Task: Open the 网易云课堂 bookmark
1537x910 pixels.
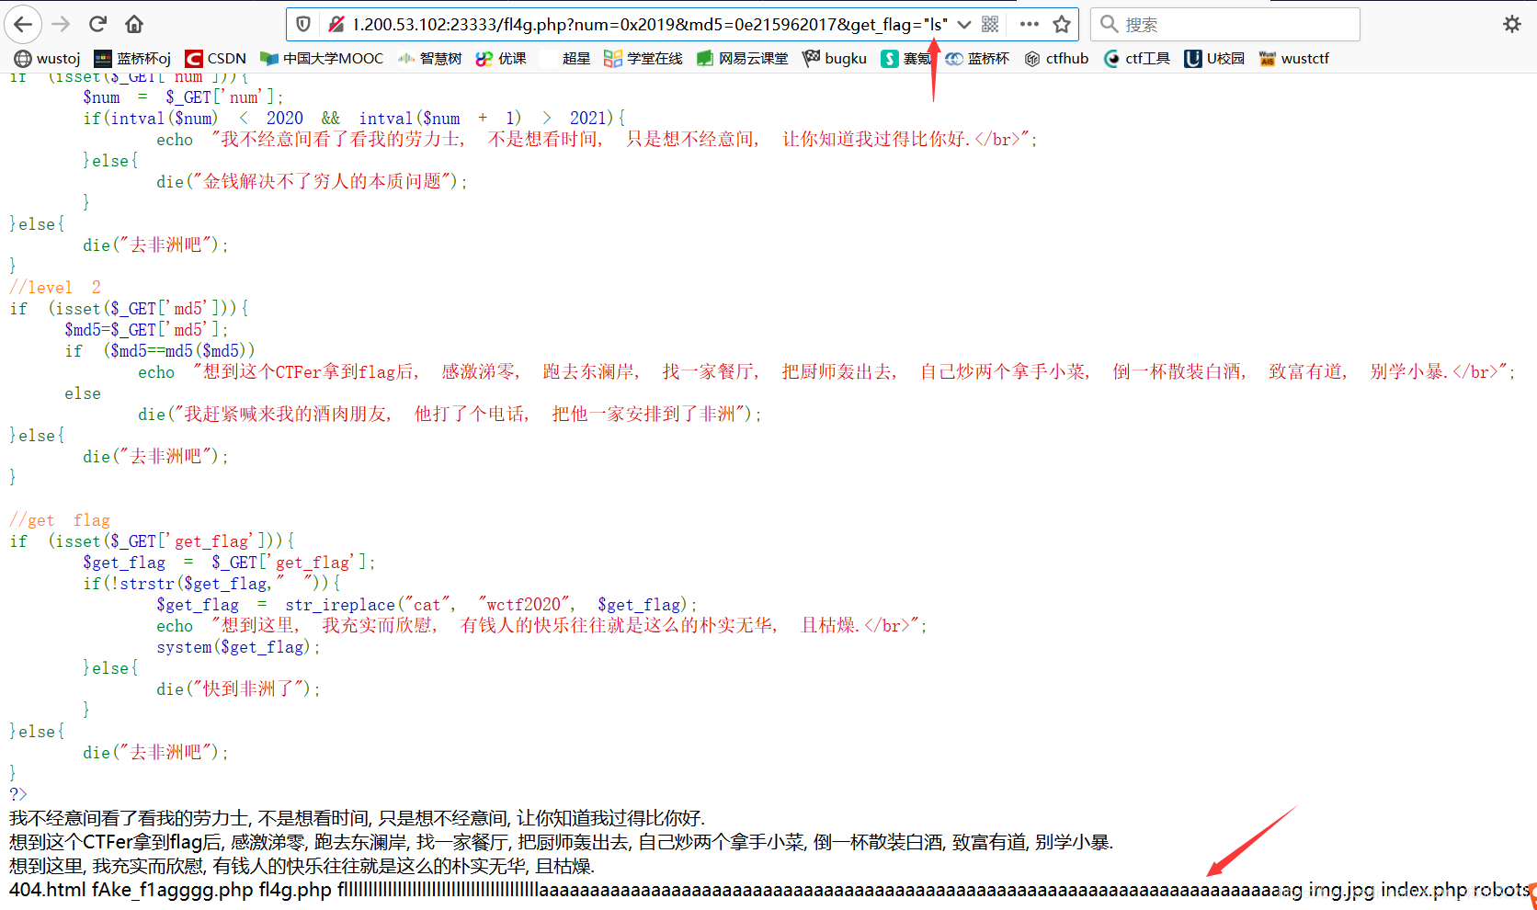Action: tap(743, 58)
